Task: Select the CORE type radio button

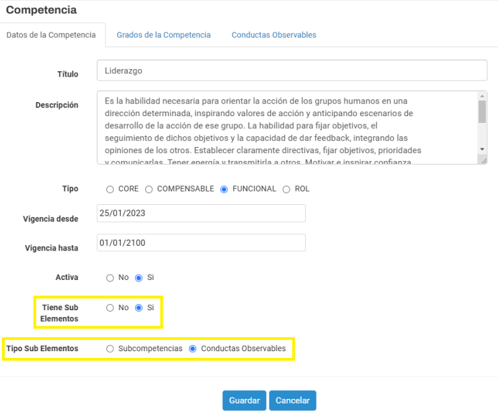Action: pyautogui.click(x=110, y=189)
